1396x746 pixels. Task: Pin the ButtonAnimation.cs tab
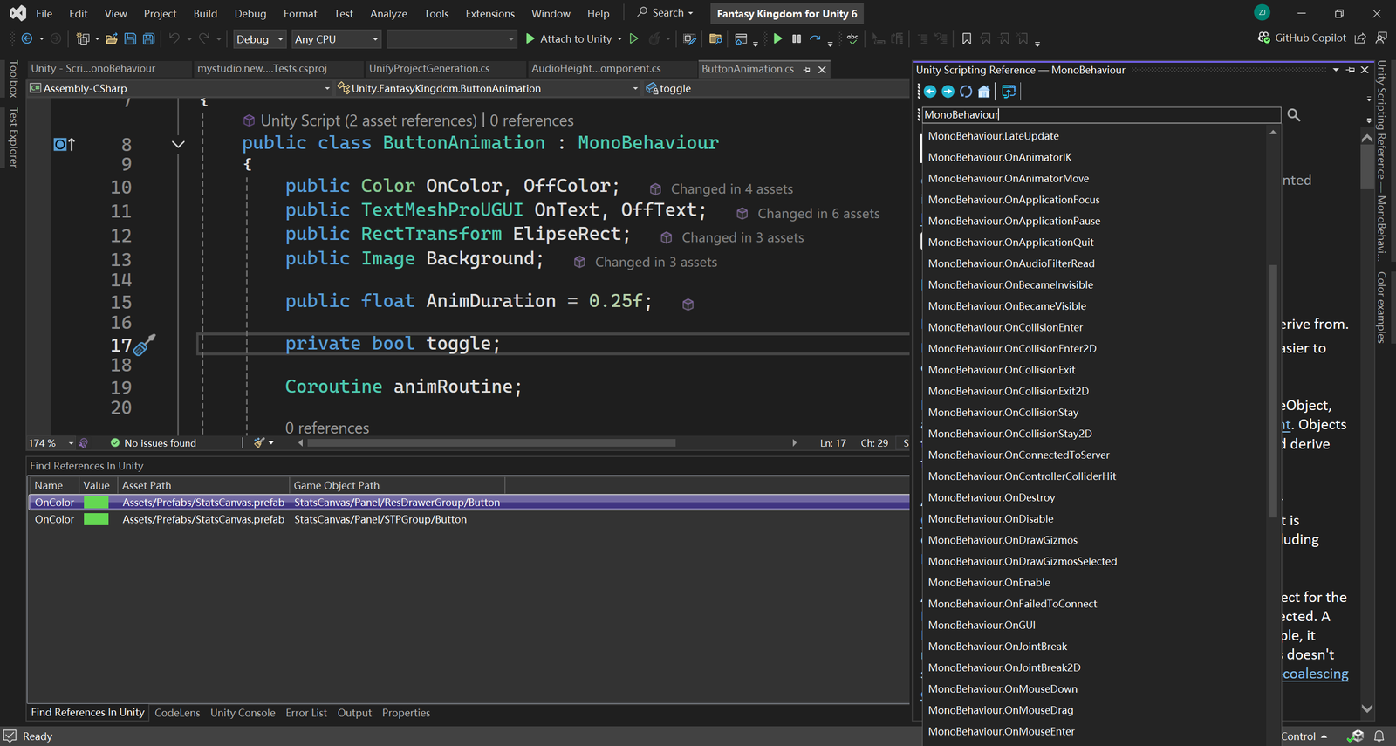click(x=807, y=70)
